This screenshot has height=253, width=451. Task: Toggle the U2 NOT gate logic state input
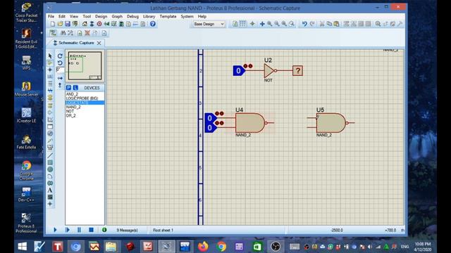238,70
